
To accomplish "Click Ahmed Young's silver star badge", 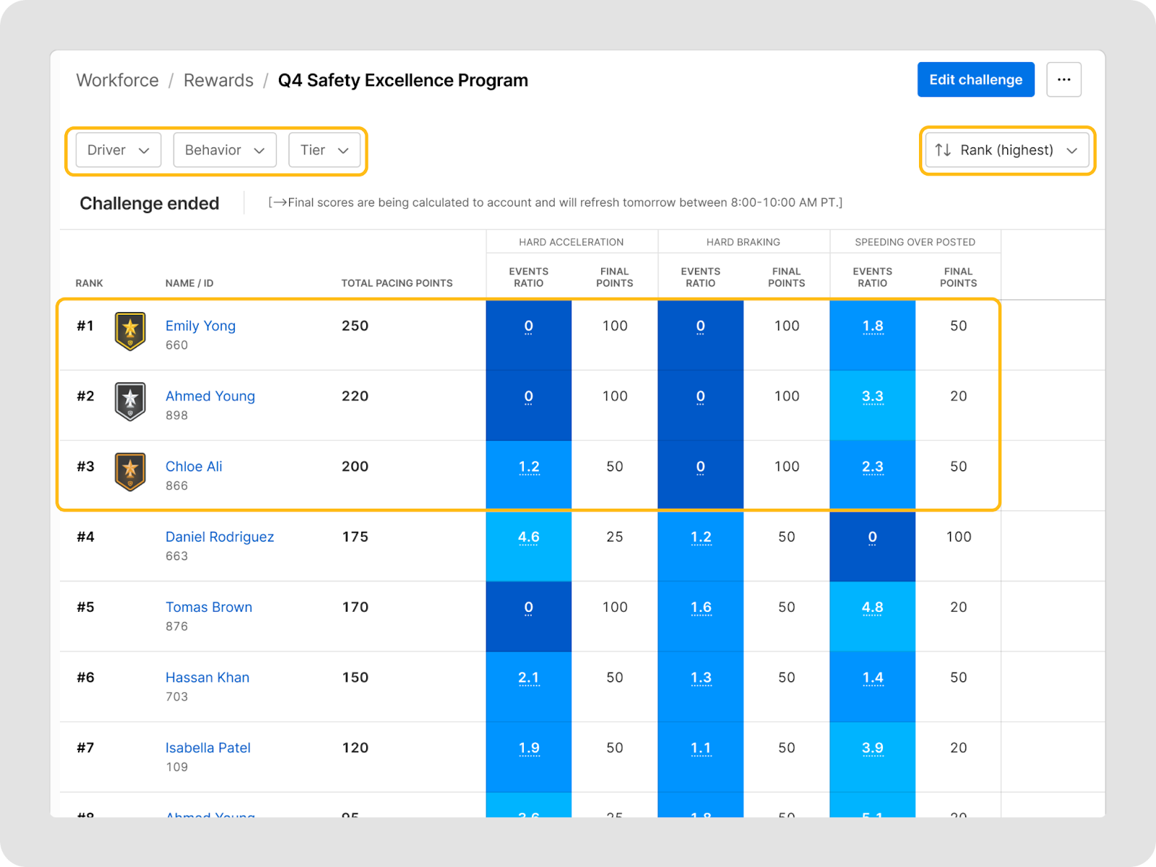I will coord(130,402).
